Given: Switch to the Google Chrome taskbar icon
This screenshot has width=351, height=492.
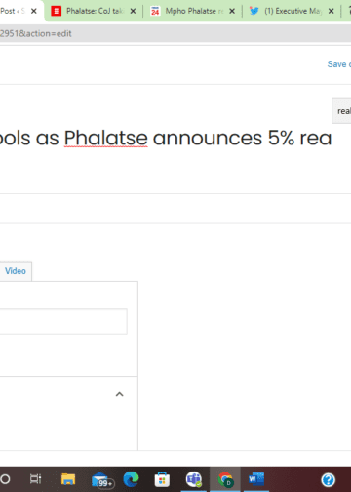Looking at the screenshot, I should click(225, 479).
